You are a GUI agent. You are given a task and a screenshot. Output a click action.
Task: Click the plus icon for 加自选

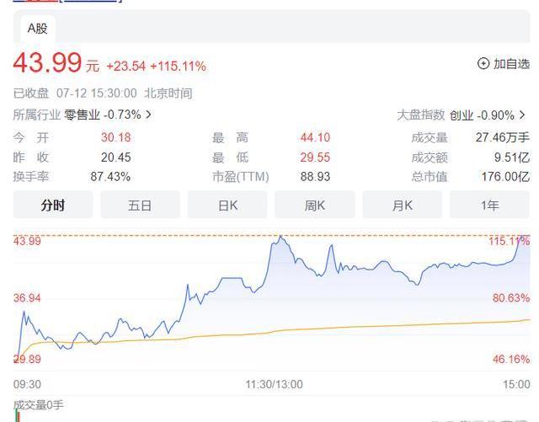[x=483, y=63]
